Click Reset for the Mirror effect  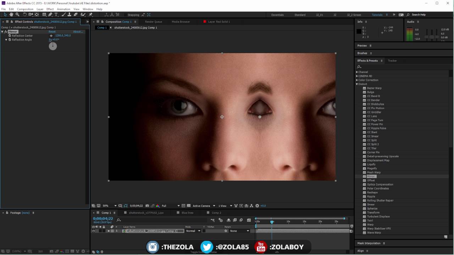52,32
